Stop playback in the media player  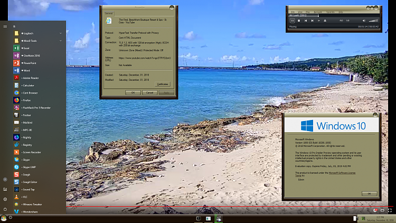tap(299, 21)
